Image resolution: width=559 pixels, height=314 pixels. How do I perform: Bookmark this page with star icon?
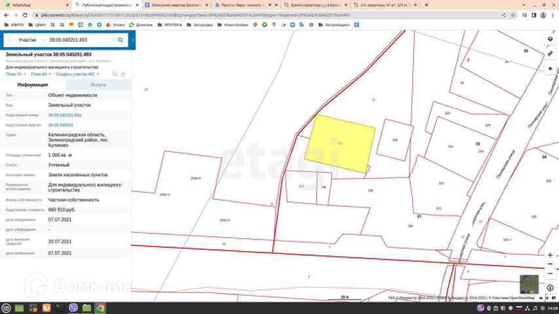click(x=513, y=15)
